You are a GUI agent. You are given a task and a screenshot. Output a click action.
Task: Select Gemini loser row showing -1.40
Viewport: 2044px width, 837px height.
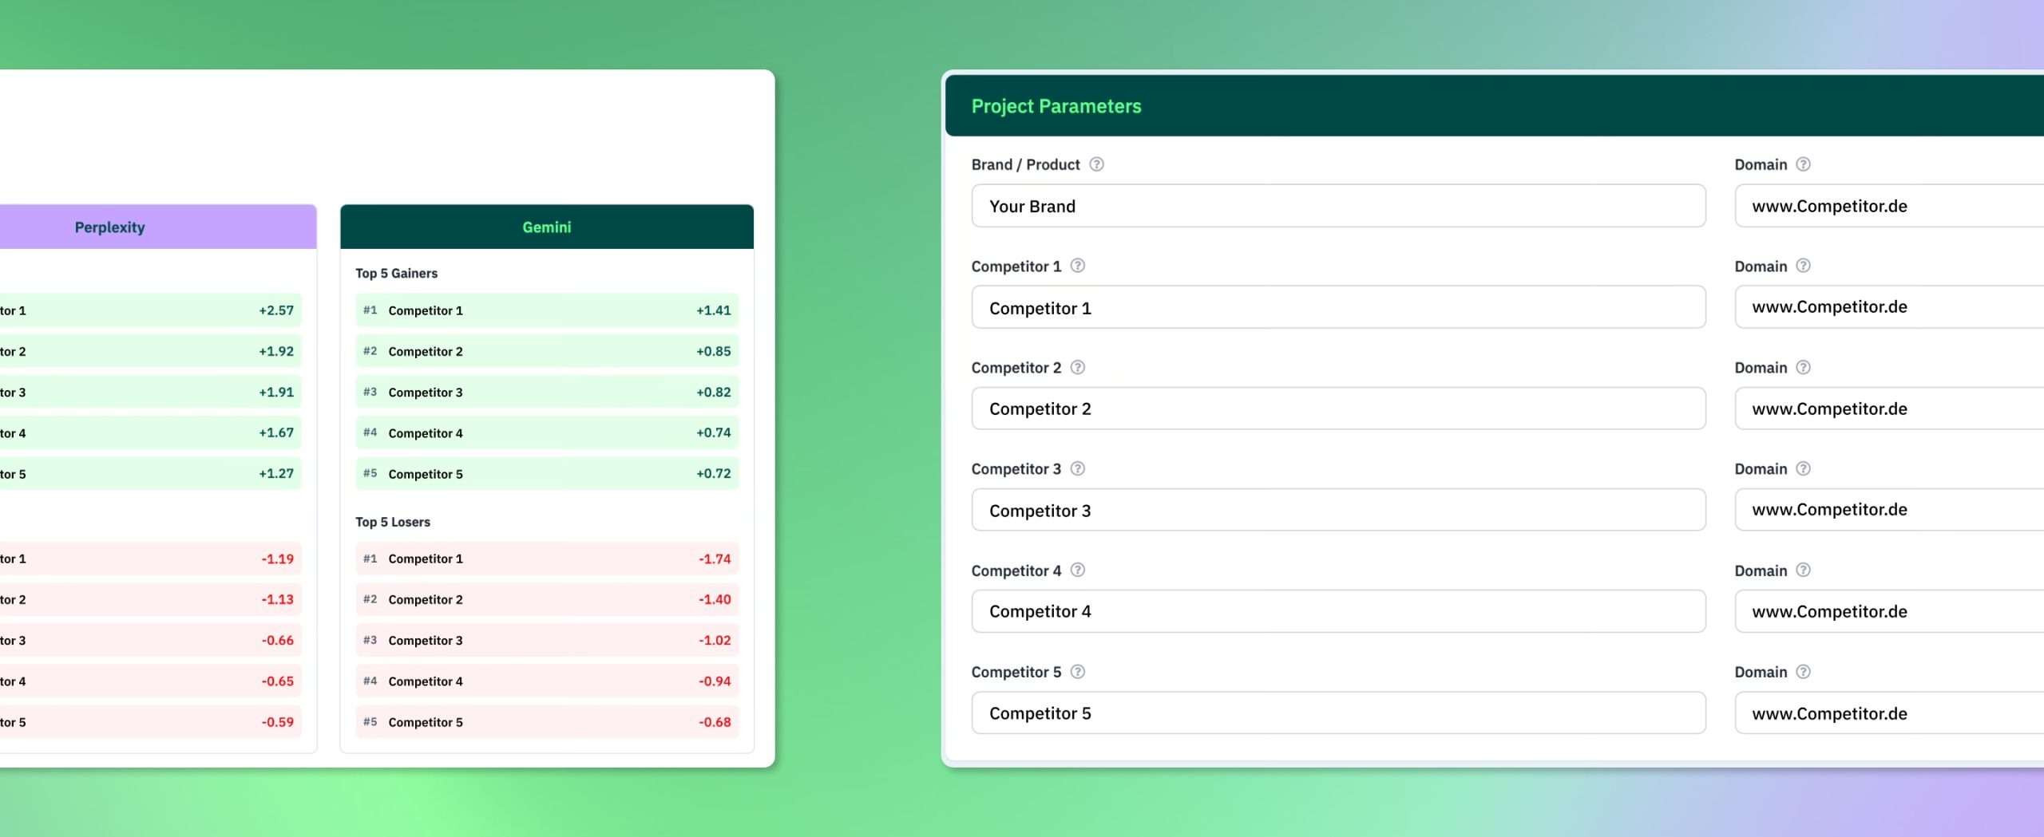[547, 599]
